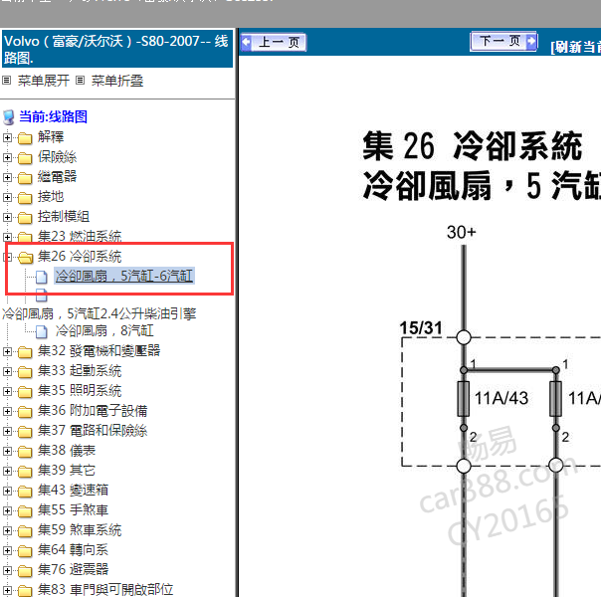Click the page icon for 冷卻風扇，8汽缸
The image size is (601, 597).
click(x=42, y=332)
